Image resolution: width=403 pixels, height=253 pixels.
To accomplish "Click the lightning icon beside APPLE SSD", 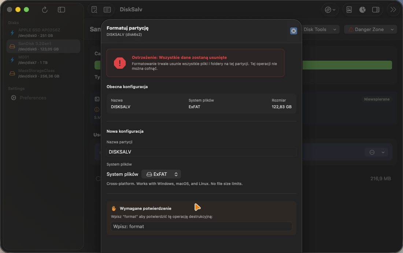I will tap(12, 33).
